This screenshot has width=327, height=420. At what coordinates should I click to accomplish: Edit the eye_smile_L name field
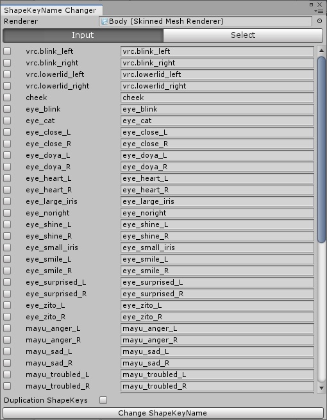point(217,259)
